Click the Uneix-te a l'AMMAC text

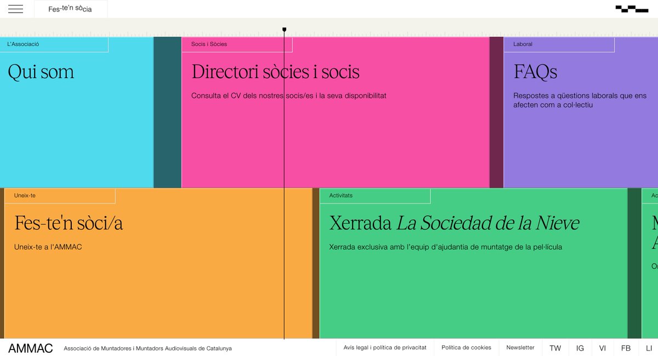48,247
